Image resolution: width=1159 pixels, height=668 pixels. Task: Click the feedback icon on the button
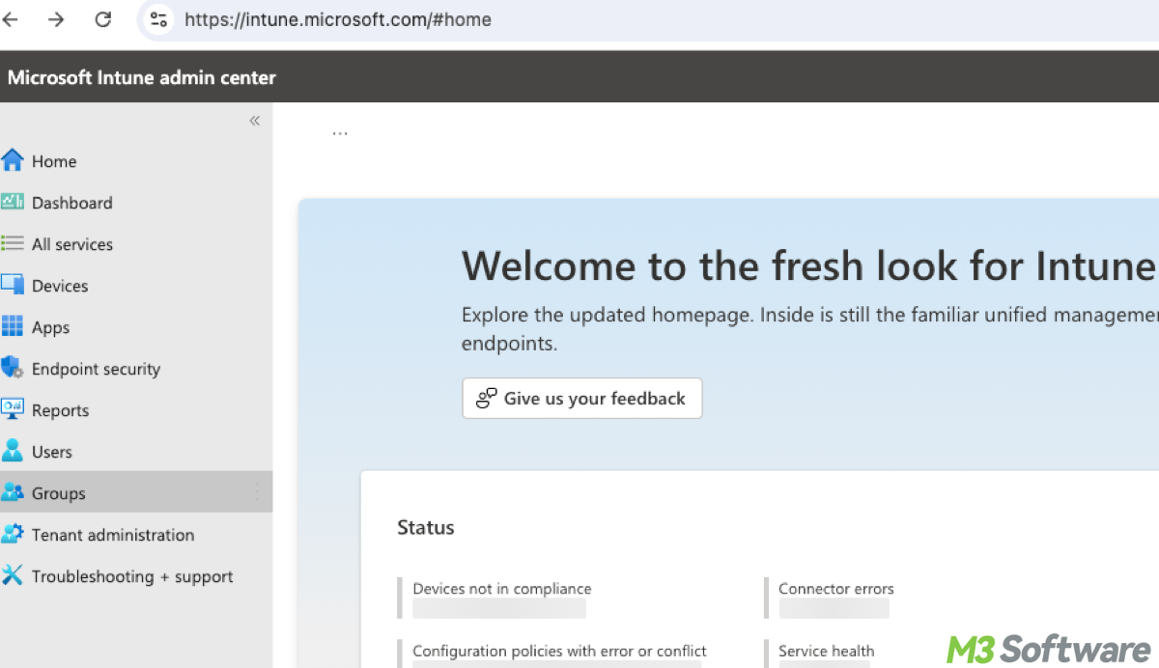pos(486,398)
